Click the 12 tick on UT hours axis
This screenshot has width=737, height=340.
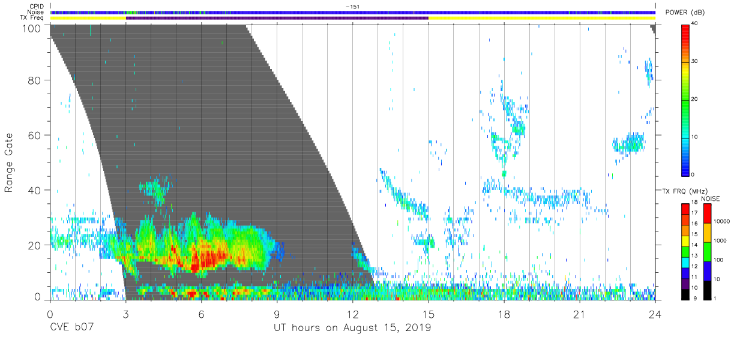click(x=352, y=314)
